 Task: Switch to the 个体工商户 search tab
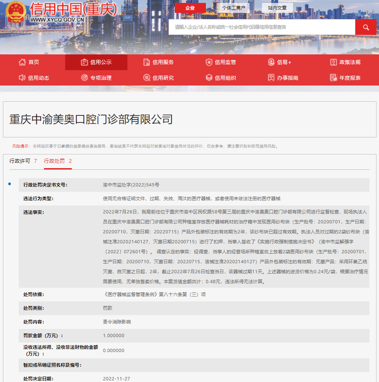(233, 8)
